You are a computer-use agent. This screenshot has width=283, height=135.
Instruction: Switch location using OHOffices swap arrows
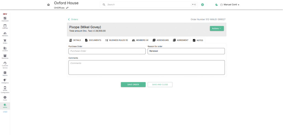(67, 8)
